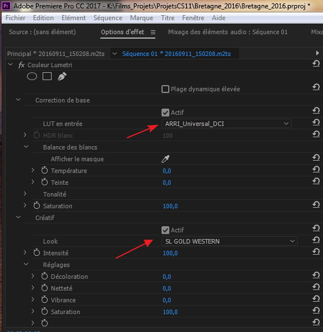Show the timeline view arrow at right

tap(317, 53)
